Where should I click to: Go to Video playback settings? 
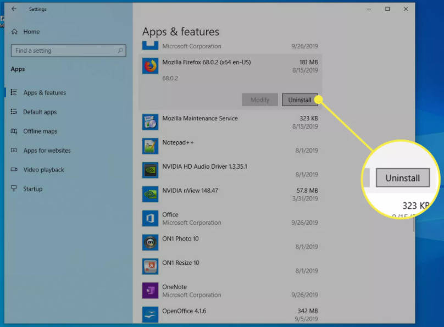tap(43, 170)
